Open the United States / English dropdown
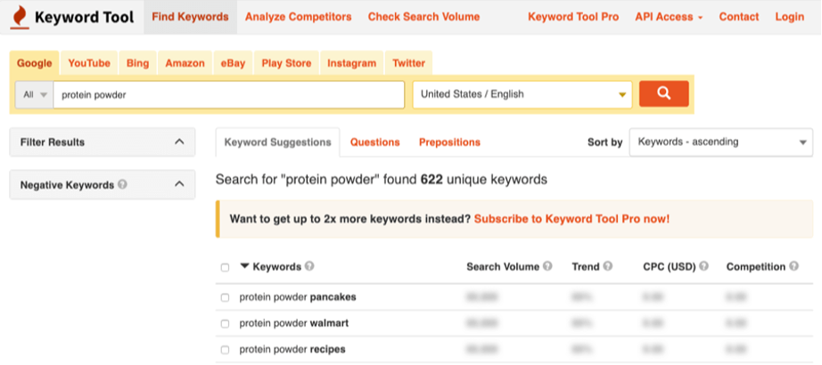The height and width of the screenshot is (365, 822). 522,94
